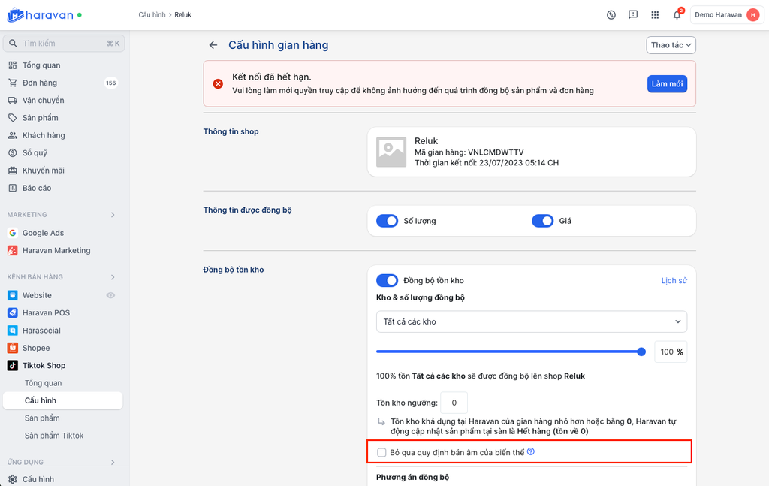Open the Shopee sales channel

[36, 348]
